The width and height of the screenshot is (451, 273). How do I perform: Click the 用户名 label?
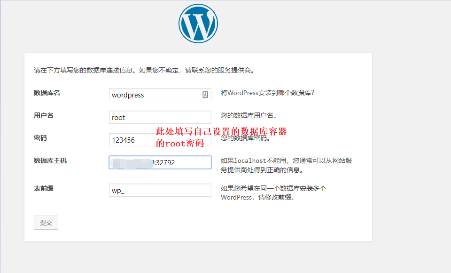point(44,115)
